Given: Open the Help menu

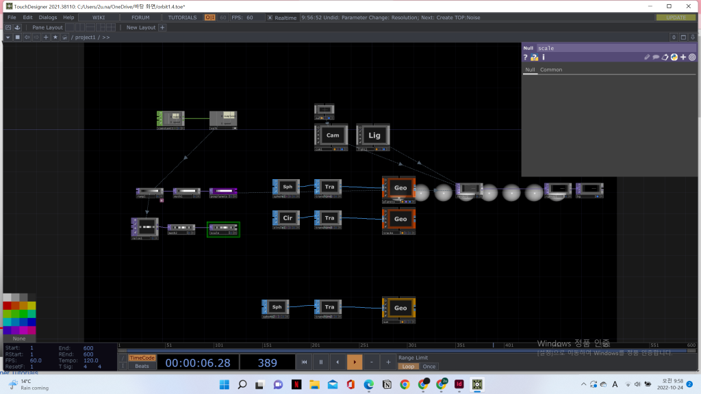Looking at the screenshot, I should pos(68,17).
